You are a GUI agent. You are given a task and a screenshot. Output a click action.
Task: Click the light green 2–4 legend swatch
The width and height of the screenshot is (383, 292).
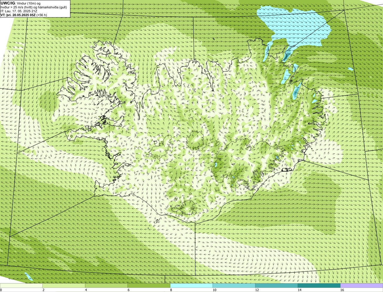point(64,285)
